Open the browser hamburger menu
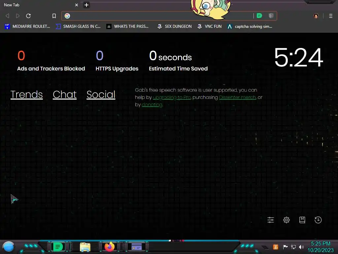Screen dimensions: 338x254 click(x=331, y=16)
